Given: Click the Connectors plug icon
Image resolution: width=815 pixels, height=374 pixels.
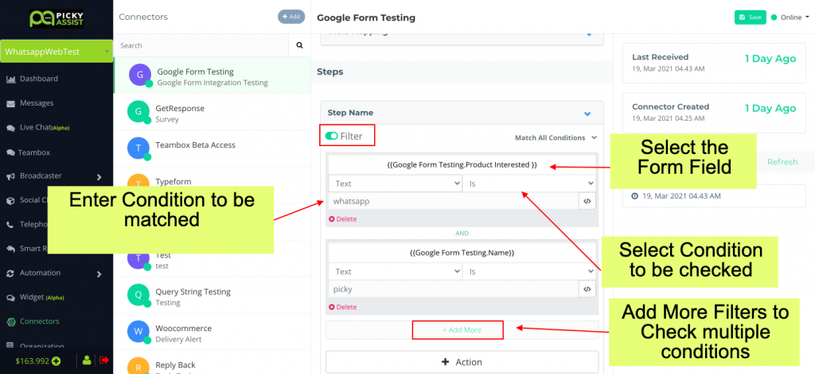Looking at the screenshot, I should pos(10,322).
